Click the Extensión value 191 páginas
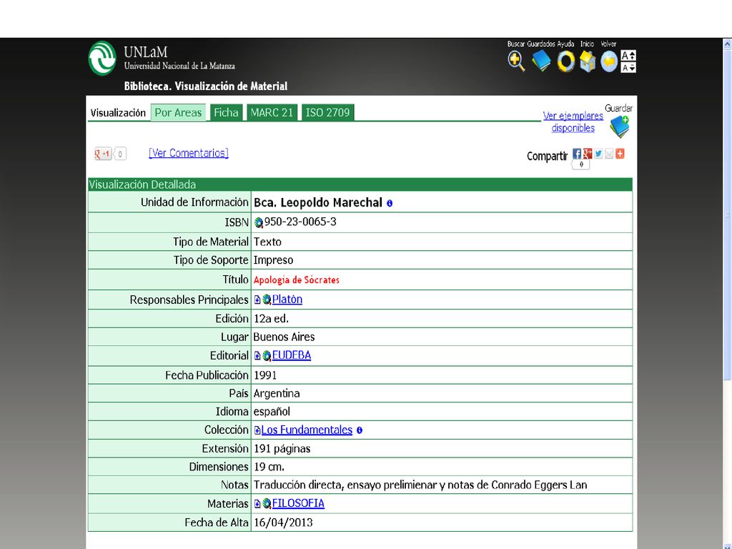 [282, 449]
